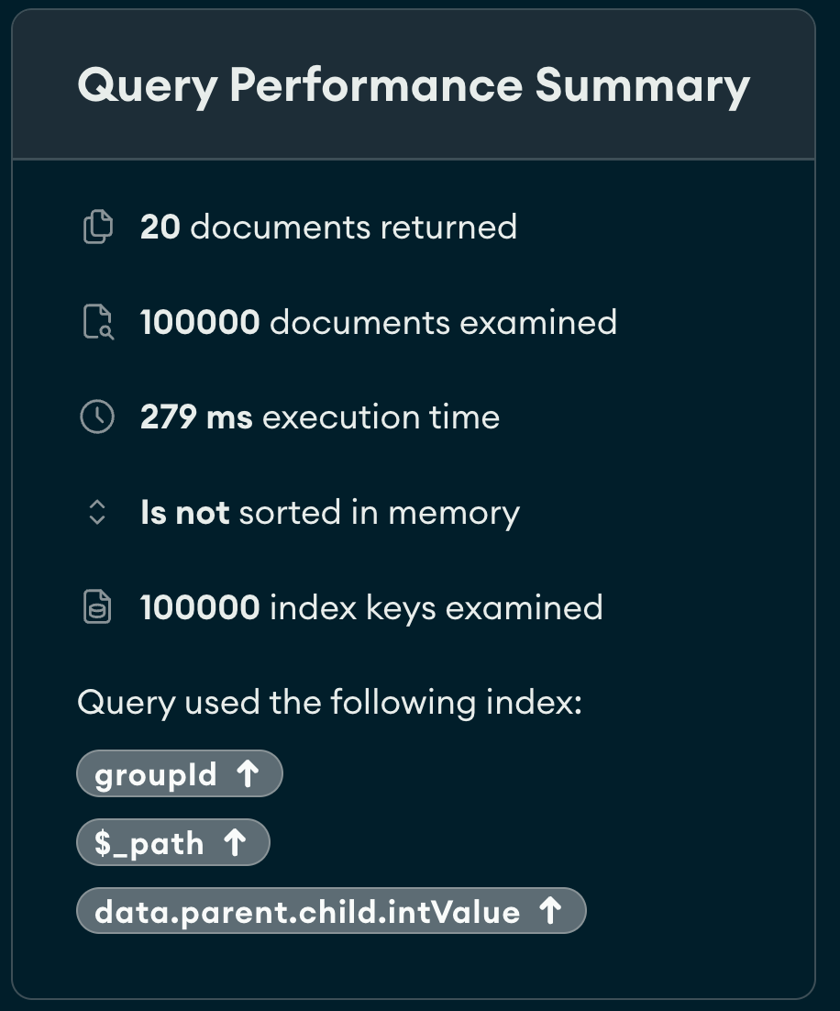Click the intValue ascending arrow icon
840x1011 pixels.
tap(549, 911)
